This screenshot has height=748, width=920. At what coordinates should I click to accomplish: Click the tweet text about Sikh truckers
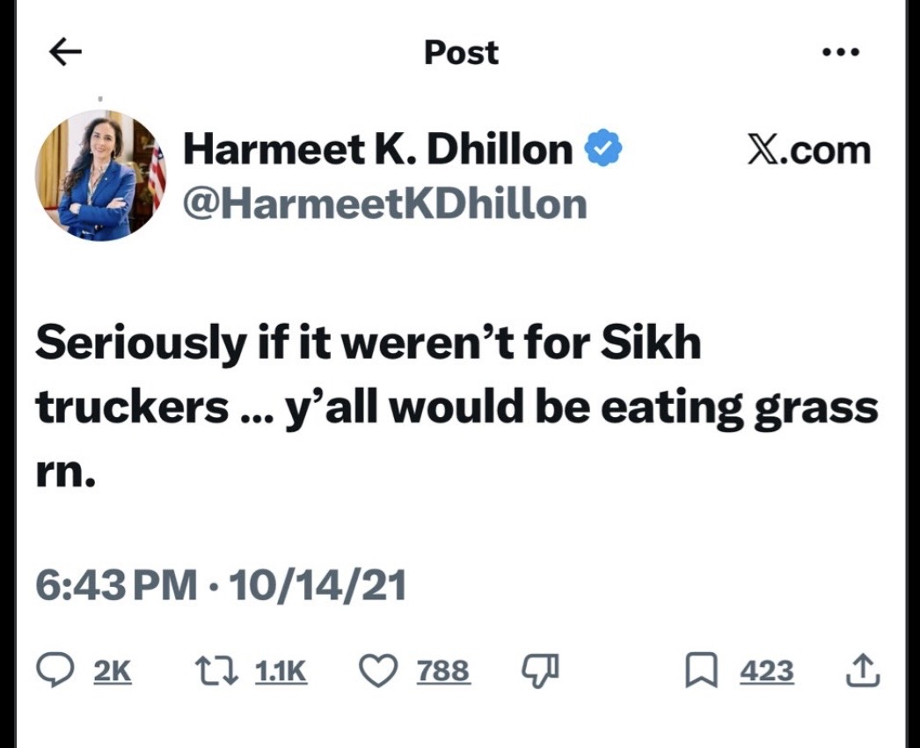(456, 407)
